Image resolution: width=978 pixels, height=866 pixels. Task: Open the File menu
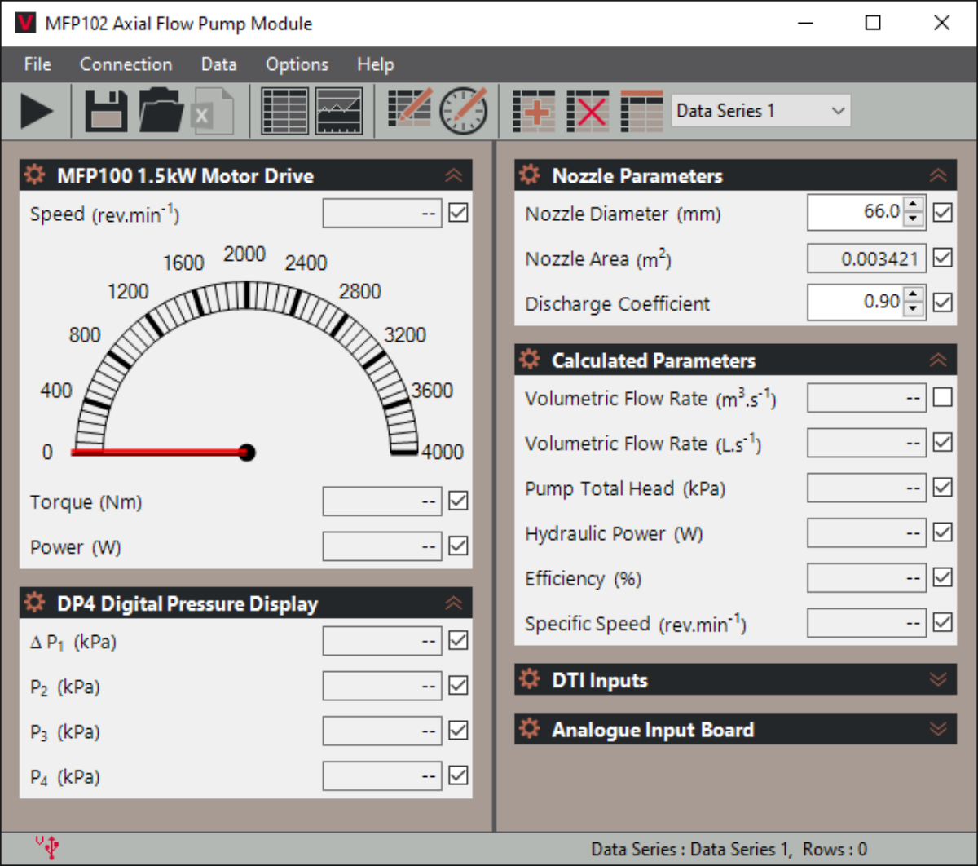click(37, 64)
